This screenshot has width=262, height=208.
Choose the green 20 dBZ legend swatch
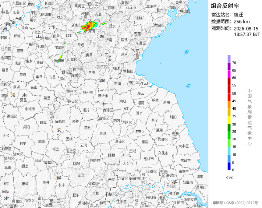[x=229, y=135]
